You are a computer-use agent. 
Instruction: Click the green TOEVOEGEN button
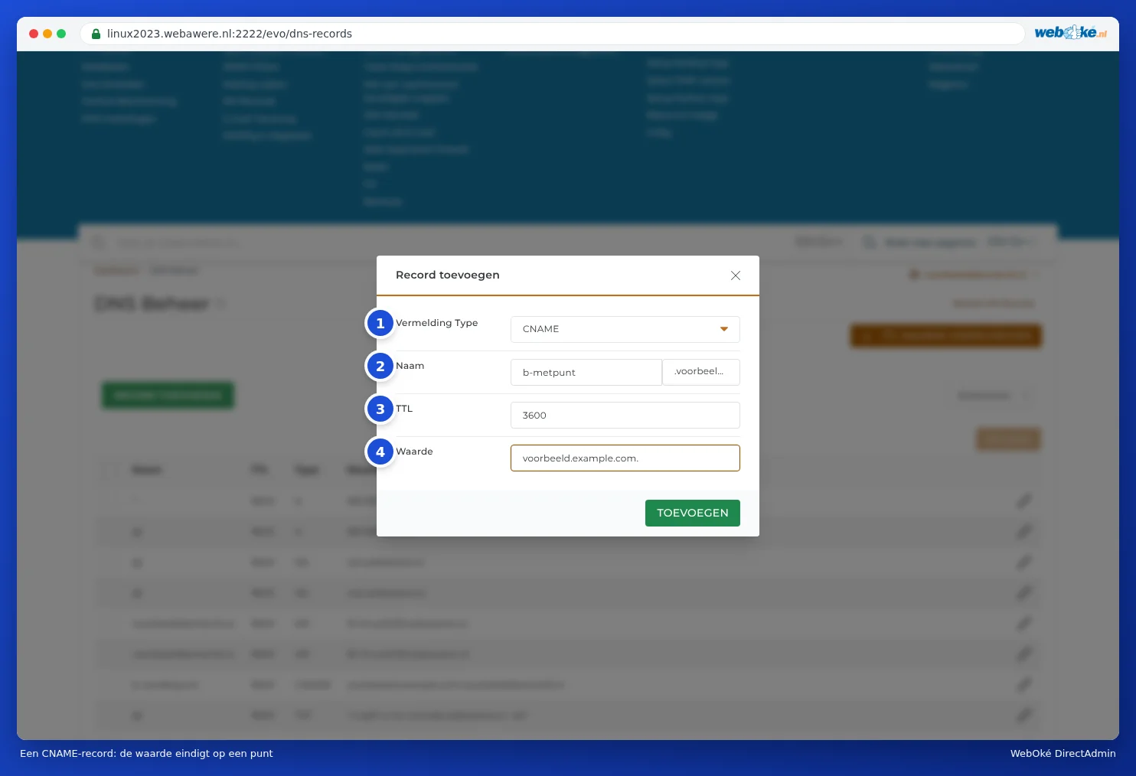click(693, 513)
